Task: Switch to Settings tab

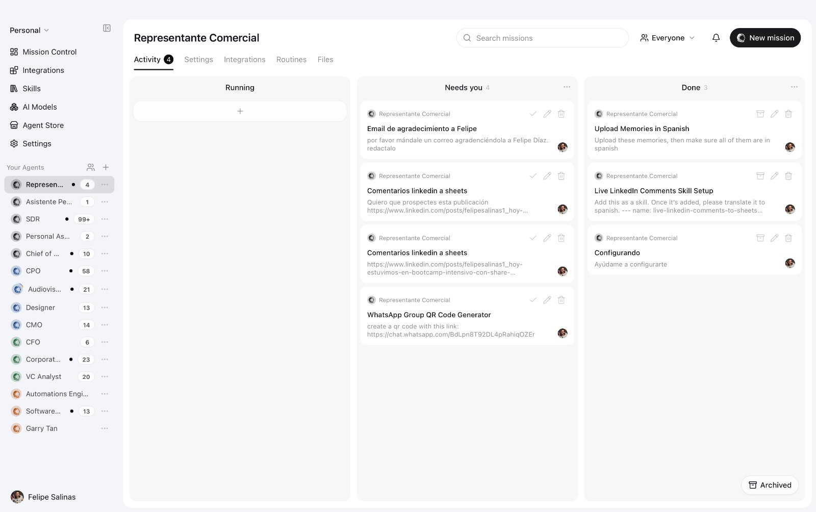Action: [198, 60]
